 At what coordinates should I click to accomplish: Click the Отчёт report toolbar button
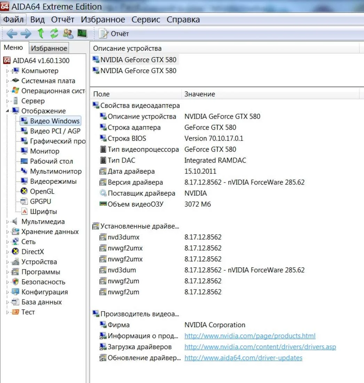point(114,33)
